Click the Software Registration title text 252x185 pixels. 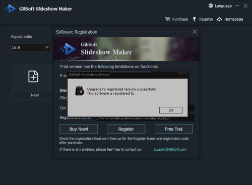point(77,32)
